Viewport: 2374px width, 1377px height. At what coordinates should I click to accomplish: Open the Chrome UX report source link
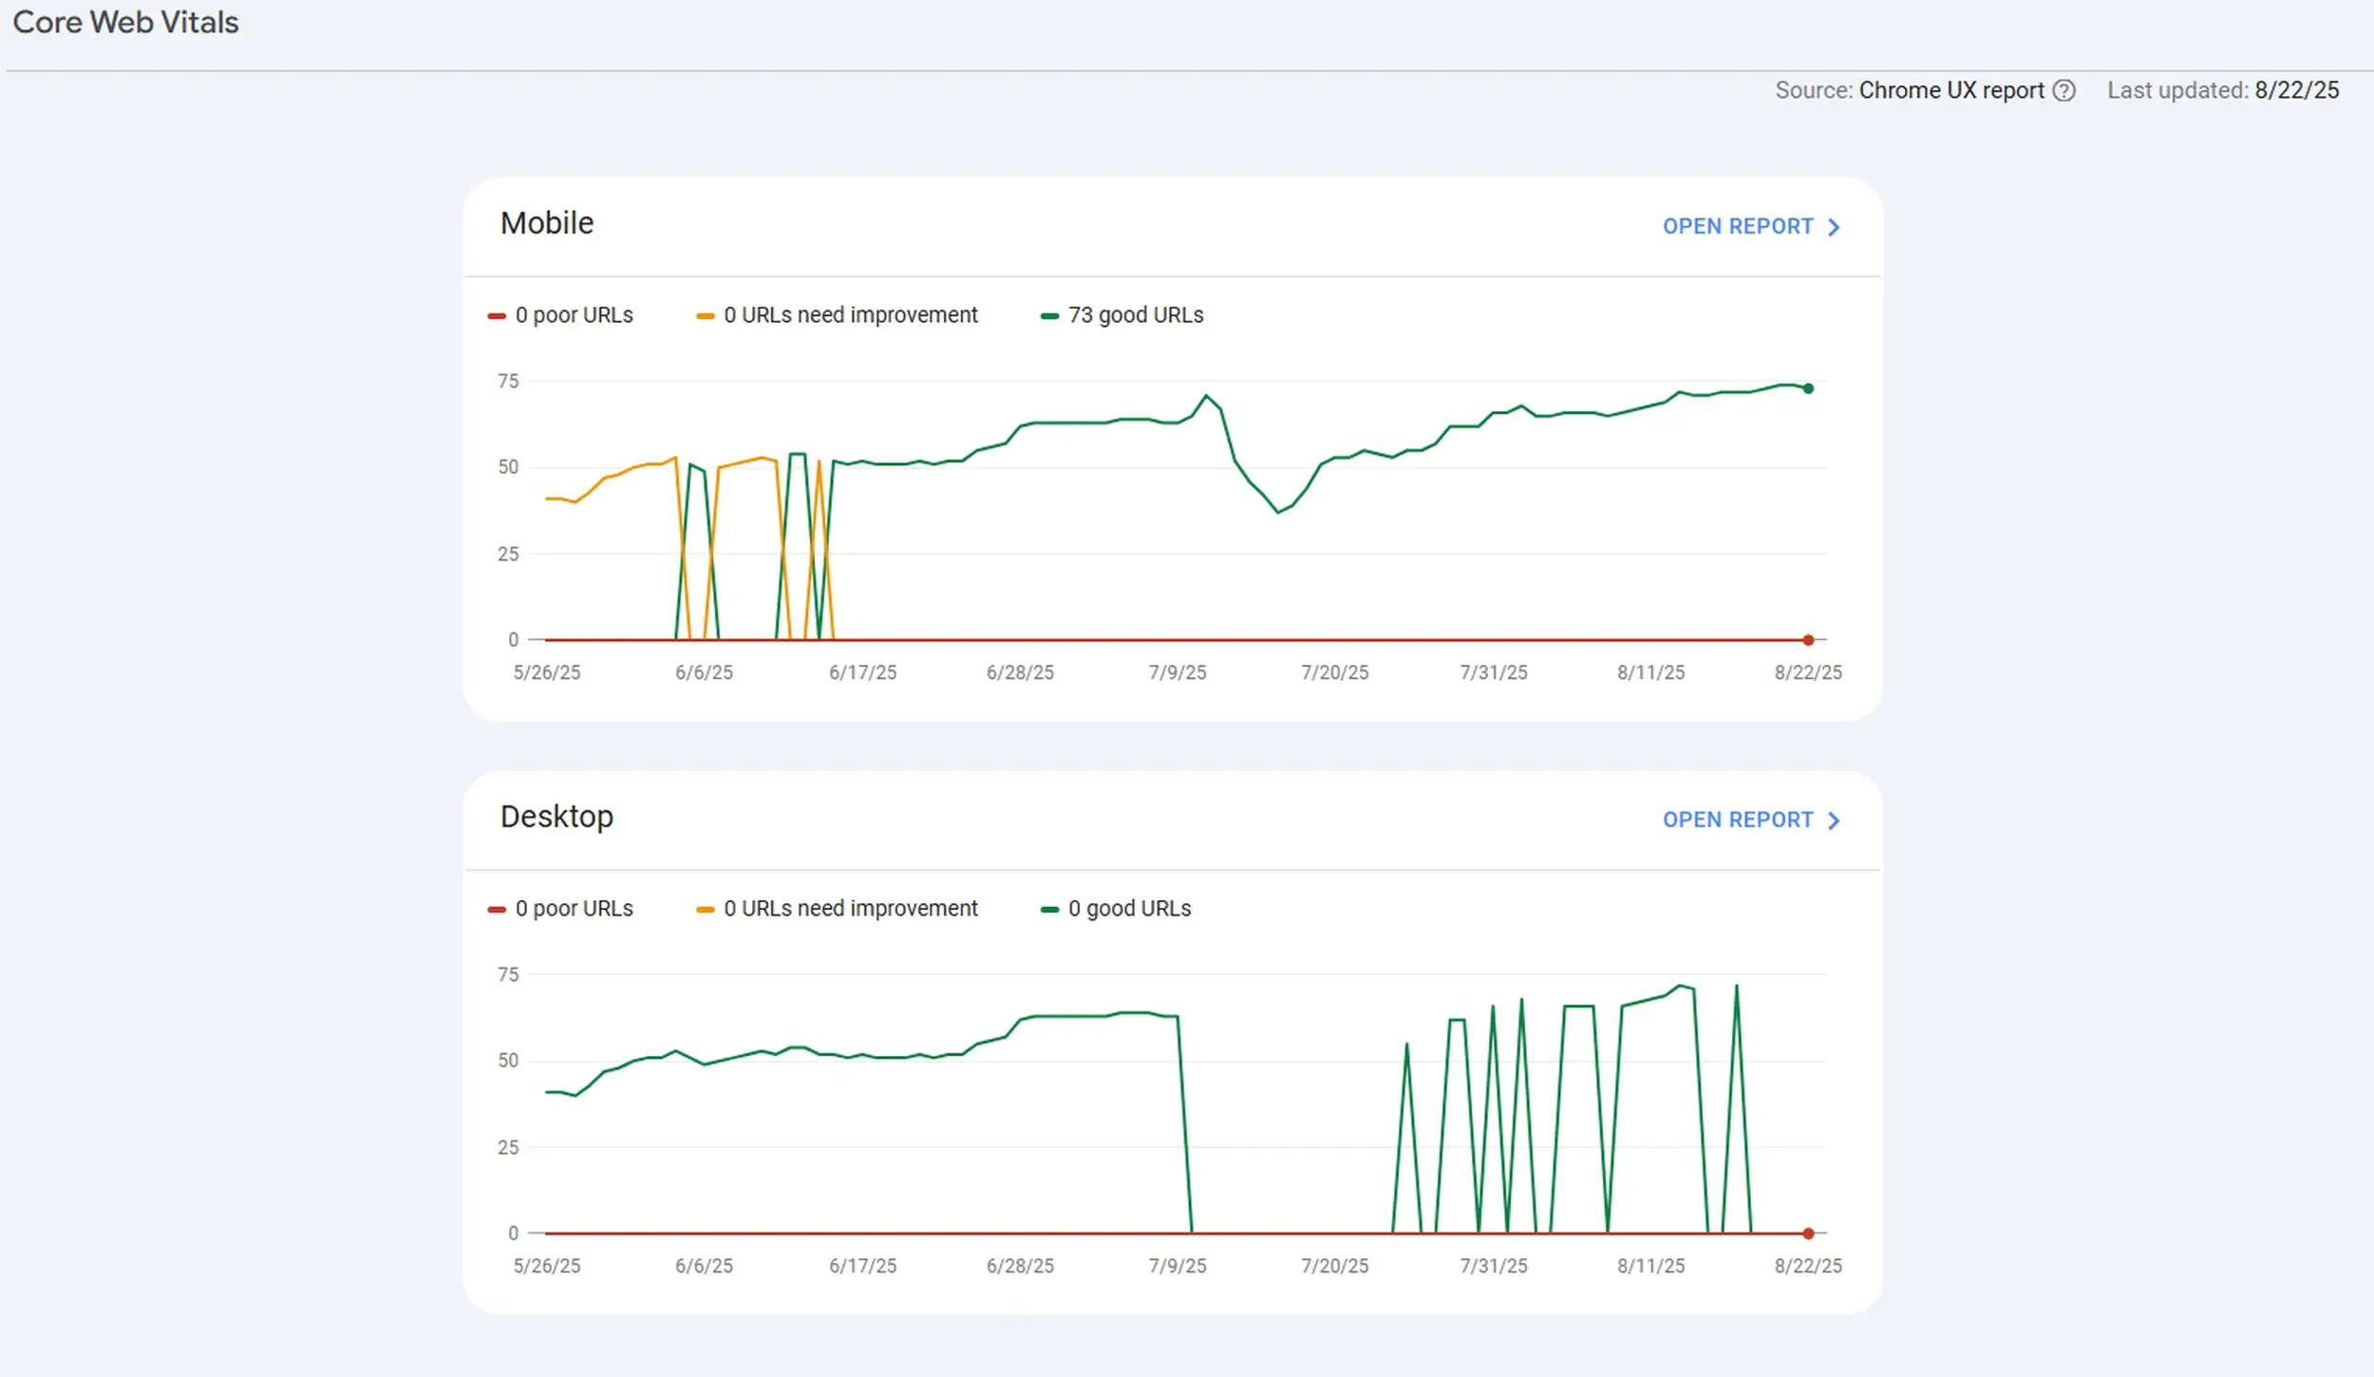pos(1951,90)
